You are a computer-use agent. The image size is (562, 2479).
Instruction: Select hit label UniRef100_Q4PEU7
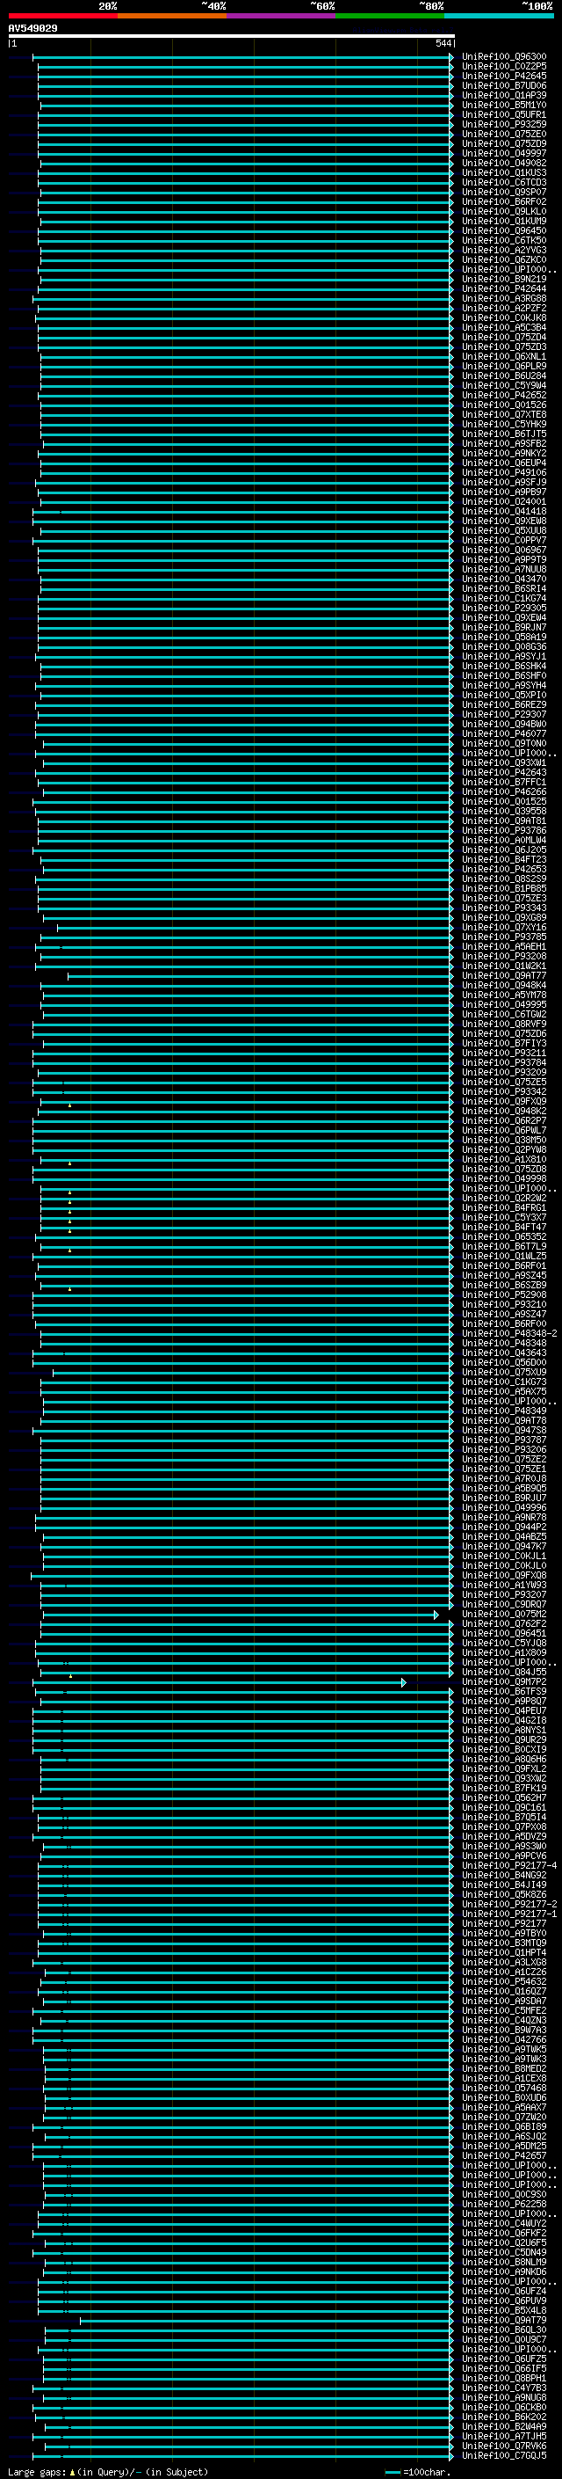point(504,1711)
